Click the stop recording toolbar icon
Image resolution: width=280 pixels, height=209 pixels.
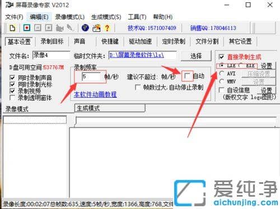49,28
